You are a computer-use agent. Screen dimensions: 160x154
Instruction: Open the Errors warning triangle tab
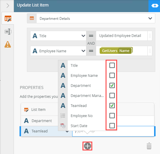[x=8, y=44]
